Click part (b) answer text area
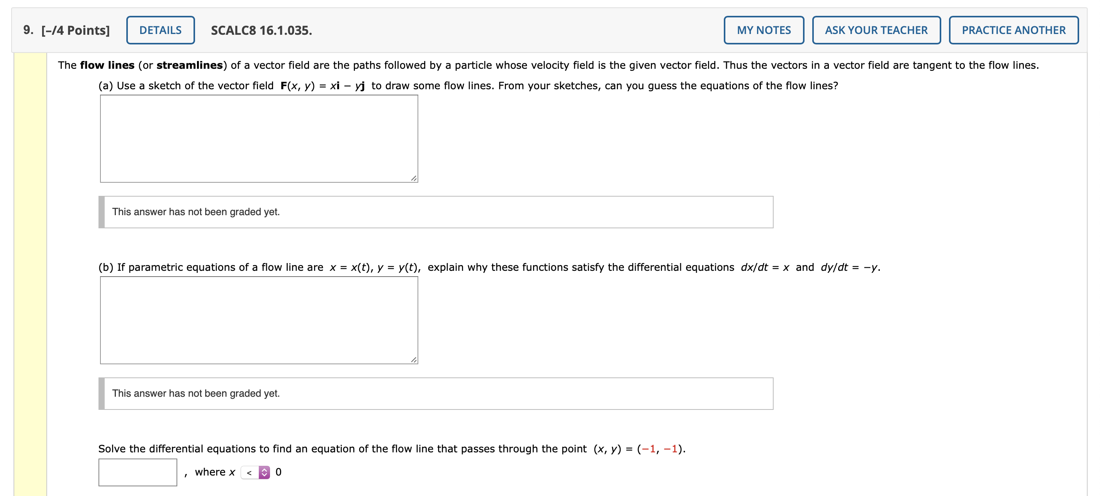Viewport: 1100px width, 496px height. click(x=259, y=320)
